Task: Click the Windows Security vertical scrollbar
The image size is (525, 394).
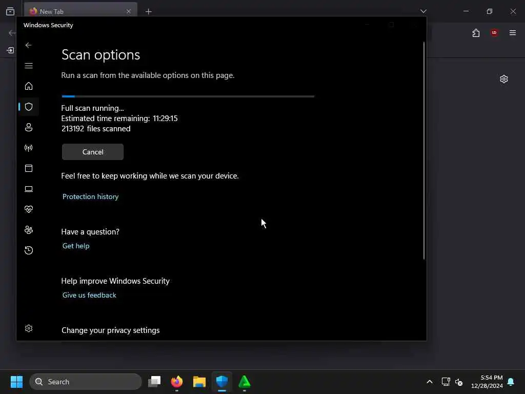Action: coord(424,150)
